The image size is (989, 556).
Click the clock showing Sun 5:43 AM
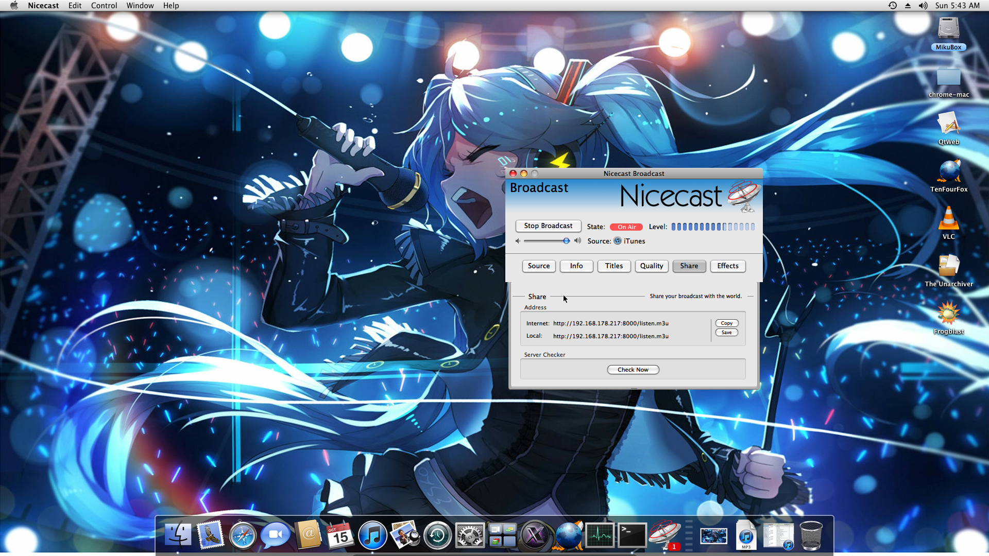958,6
